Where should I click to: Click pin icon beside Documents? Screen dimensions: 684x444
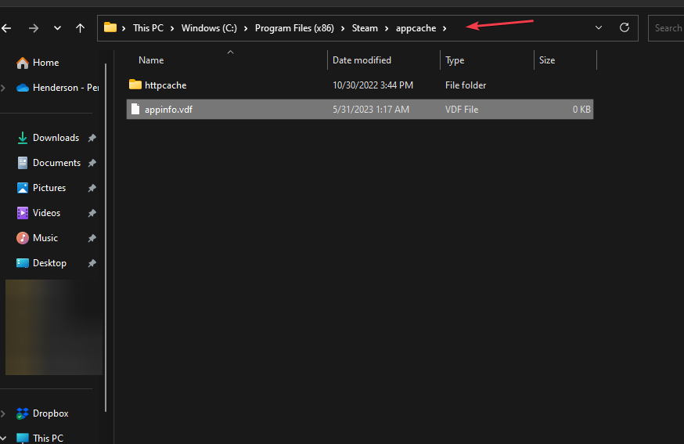92,163
